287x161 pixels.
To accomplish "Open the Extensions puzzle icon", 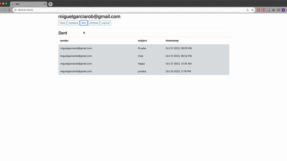I will tap(274, 10).
